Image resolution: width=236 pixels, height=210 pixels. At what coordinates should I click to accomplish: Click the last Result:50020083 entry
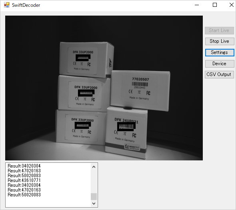pos(24,195)
